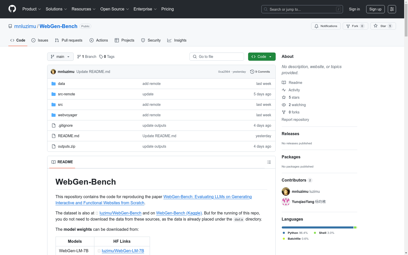Click mnluzimu avatar in commit header

click(53, 72)
